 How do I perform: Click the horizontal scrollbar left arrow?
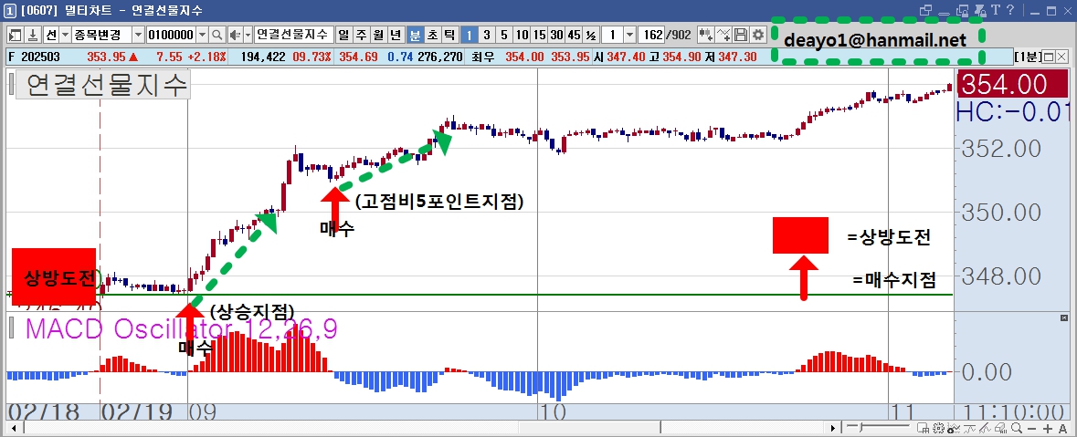pyautogui.click(x=13, y=428)
